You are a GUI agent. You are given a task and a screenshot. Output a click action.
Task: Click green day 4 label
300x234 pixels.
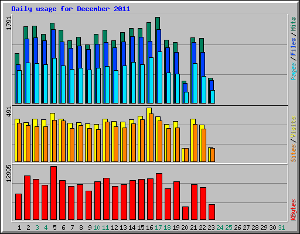[x=46, y=228]
